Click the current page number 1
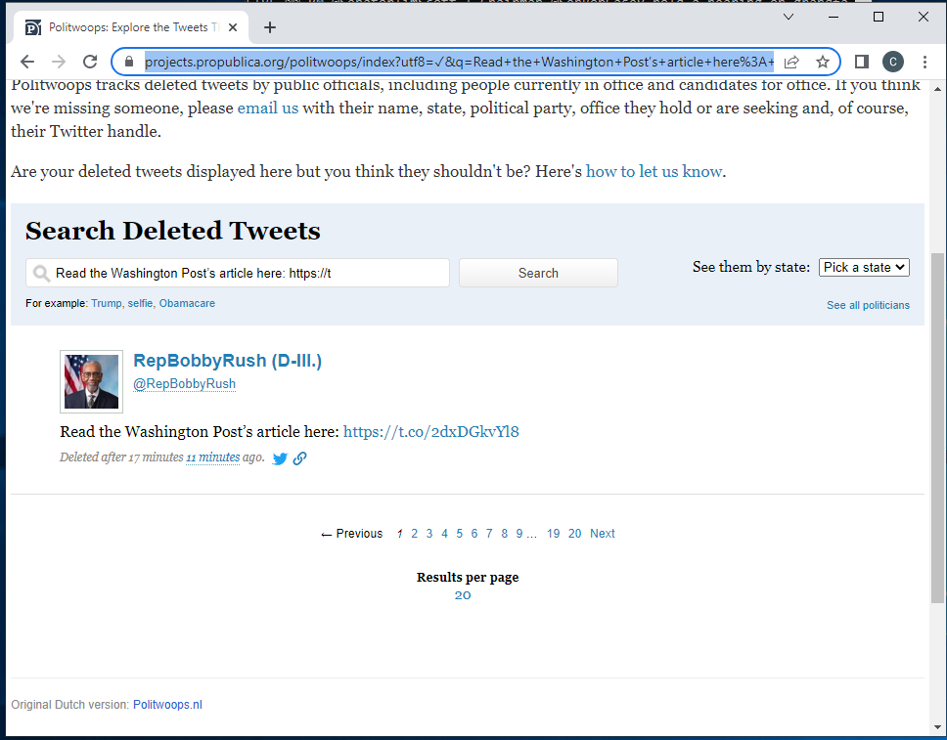This screenshot has height=740, width=947. [400, 534]
